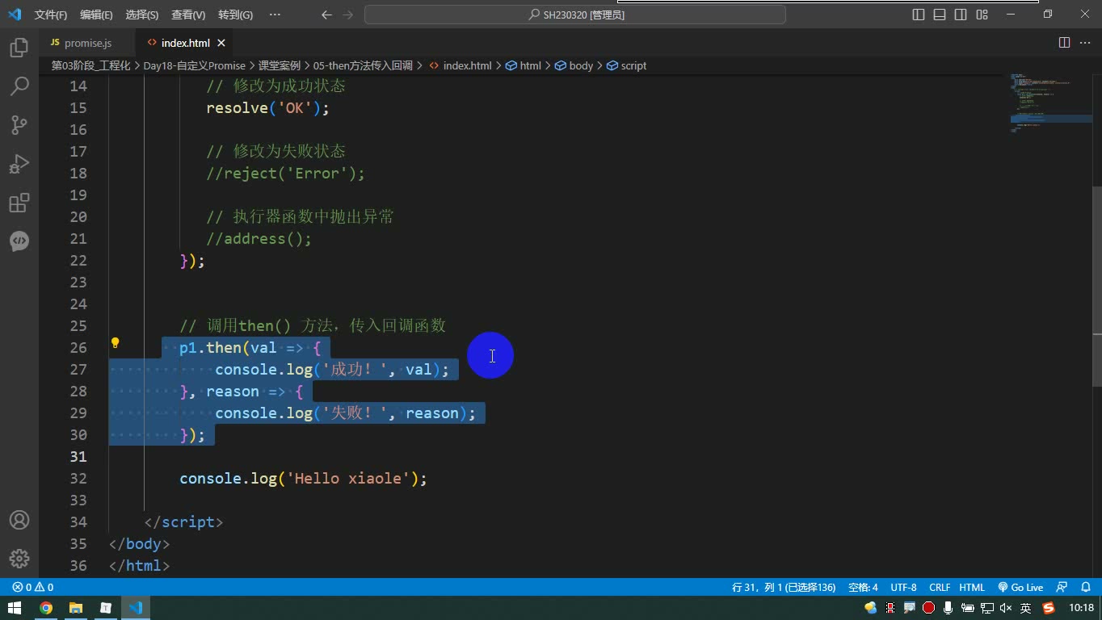Toggle the bottom panel layout button

[940, 15]
